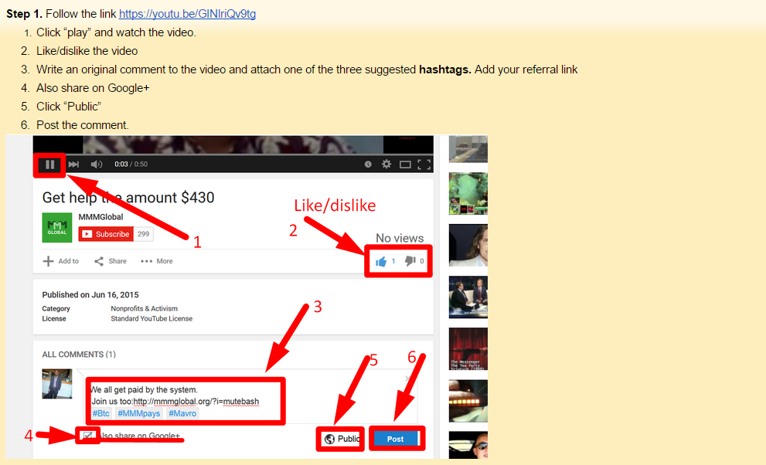Click Standard YouTube License text

(151, 318)
